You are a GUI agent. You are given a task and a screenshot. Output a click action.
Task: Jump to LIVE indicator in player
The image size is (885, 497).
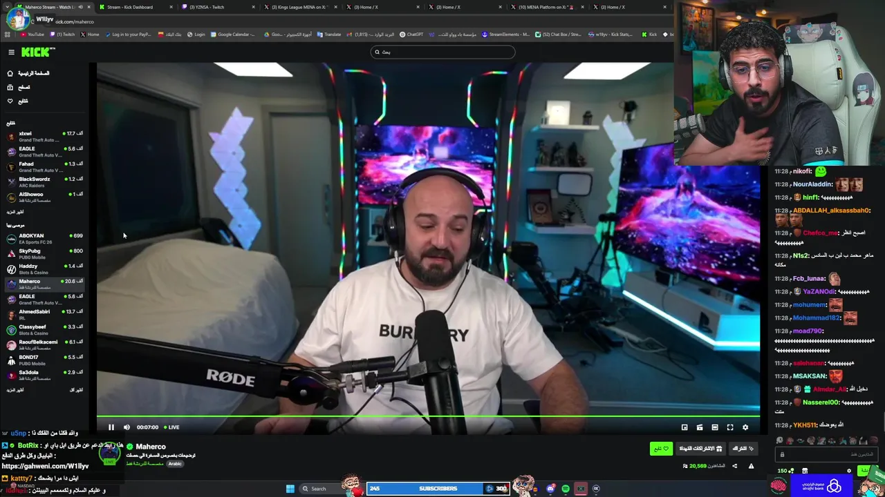[x=171, y=427]
